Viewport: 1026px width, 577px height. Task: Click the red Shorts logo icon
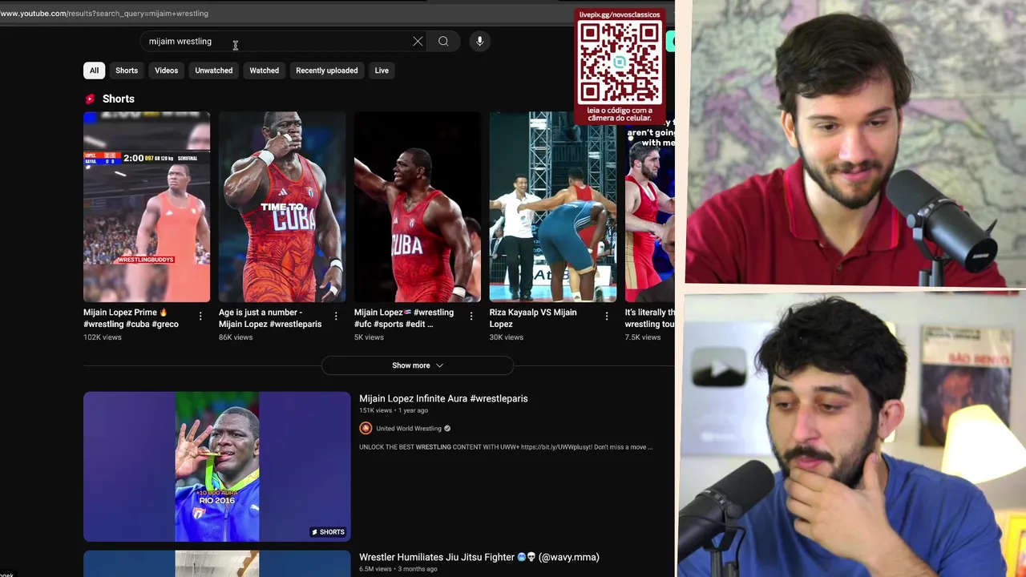90,99
